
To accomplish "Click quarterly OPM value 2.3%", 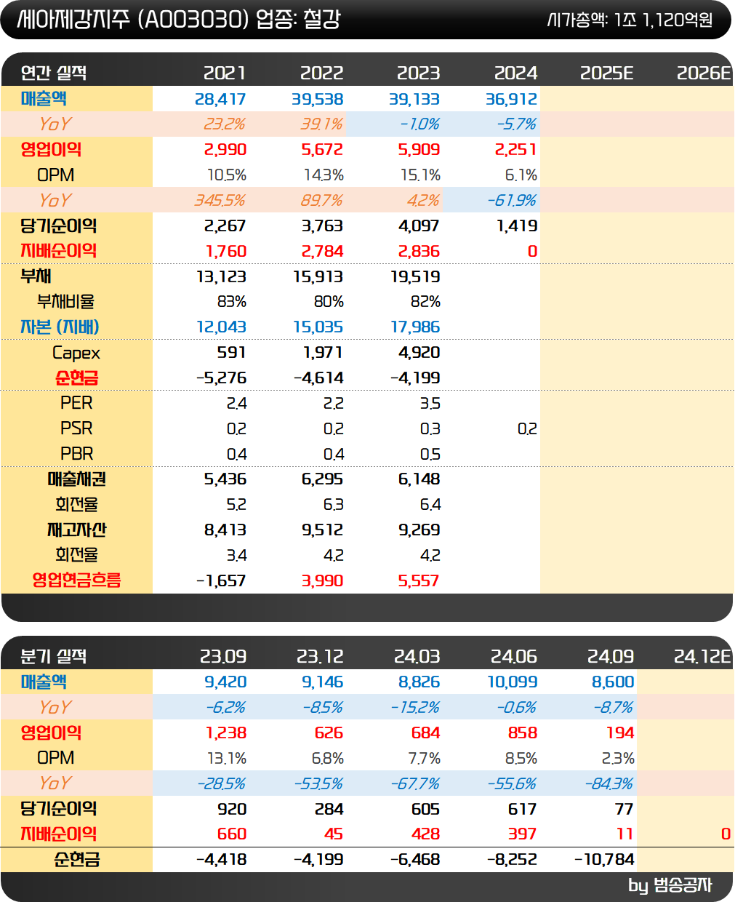I will (x=618, y=759).
